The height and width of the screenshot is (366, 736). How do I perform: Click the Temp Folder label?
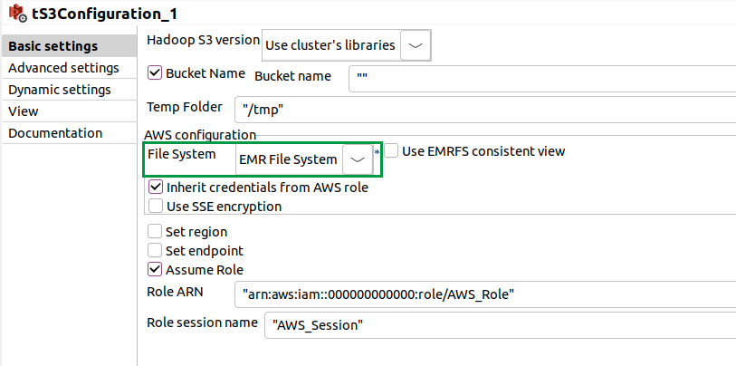(185, 107)
